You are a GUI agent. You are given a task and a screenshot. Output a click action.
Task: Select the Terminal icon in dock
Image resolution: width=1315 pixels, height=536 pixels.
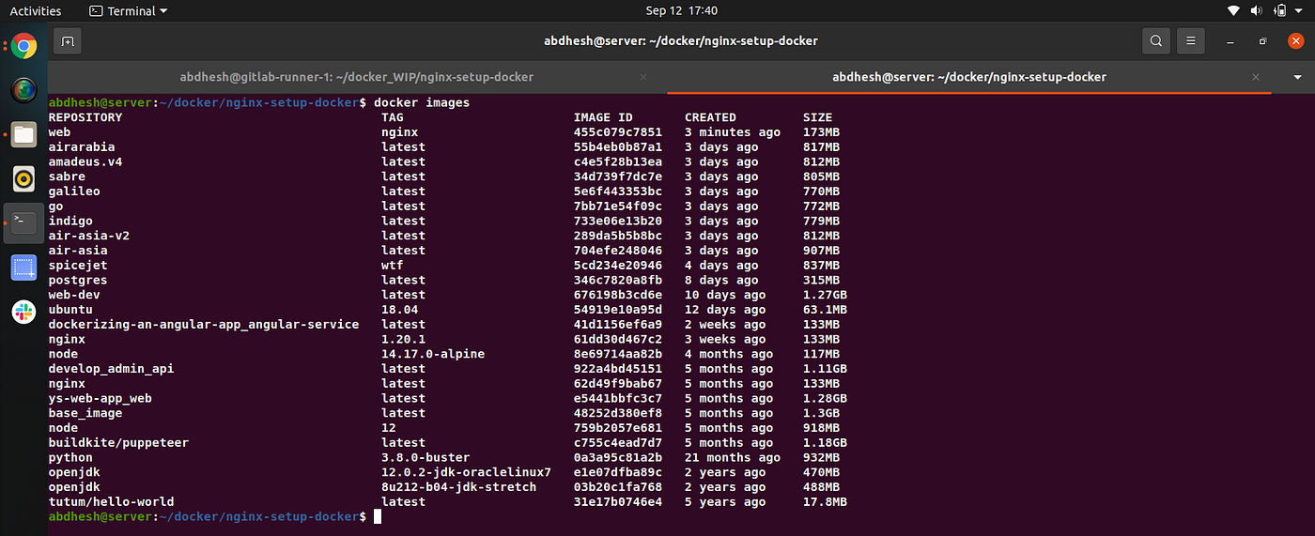coord(23,222)
